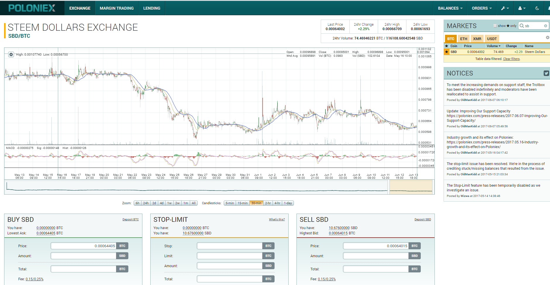Click the Sell fee 0.15/0.25% link
The width and height of the screenshot is (550, 285).
(327, 279)
